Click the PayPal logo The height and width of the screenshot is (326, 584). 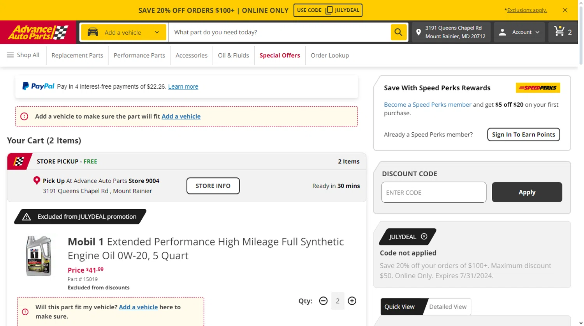pos(38,86)
